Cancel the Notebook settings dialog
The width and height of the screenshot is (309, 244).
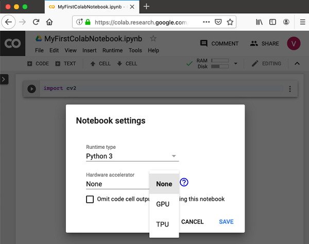point(193,222)
